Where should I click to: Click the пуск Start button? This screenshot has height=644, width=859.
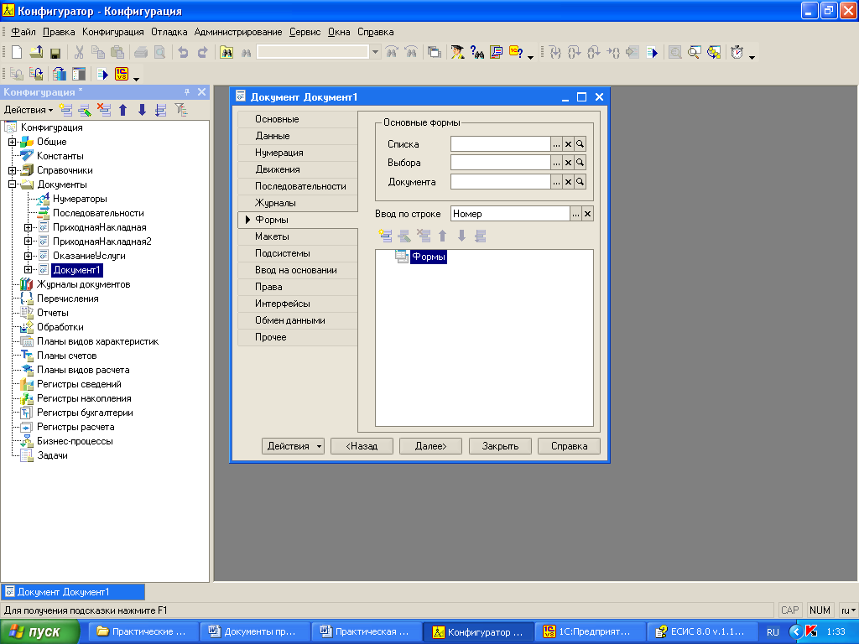point(39,631)
